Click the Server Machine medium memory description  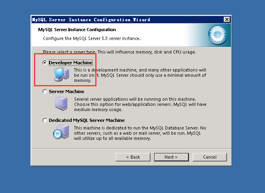(x=140, y=104)
